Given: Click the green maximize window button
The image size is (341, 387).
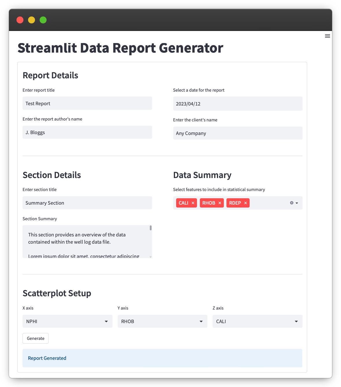Looking at the screenshot, I should point(43,20).
